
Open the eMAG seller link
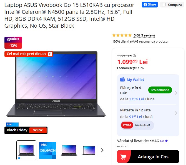[154, 141]
